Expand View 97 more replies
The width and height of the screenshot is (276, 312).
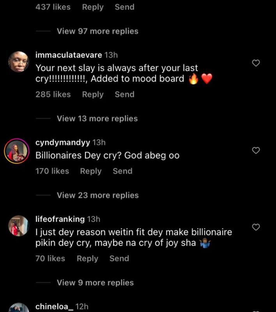coord(97,31)
